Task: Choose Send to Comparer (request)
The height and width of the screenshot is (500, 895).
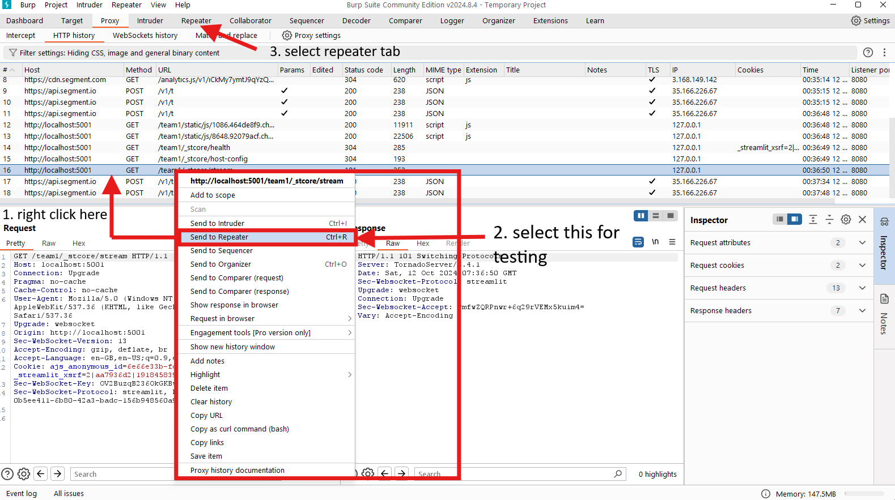Action: click(266, 278)
